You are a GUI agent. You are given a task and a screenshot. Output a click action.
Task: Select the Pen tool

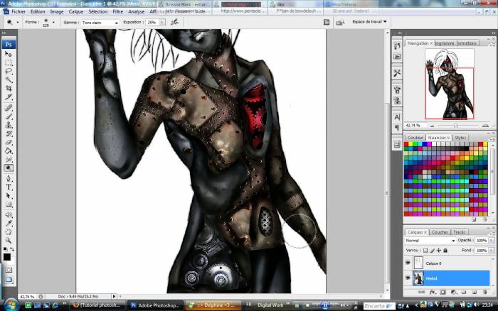click(x=9, y=179)
